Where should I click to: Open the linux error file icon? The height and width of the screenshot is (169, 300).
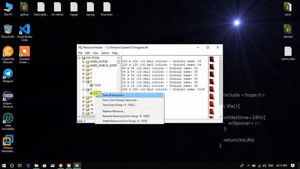point(107,9)
